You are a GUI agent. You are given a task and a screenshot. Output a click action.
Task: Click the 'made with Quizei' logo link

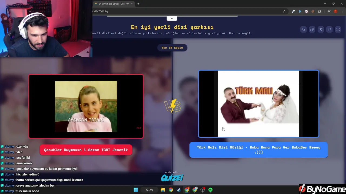click(172, 176)
